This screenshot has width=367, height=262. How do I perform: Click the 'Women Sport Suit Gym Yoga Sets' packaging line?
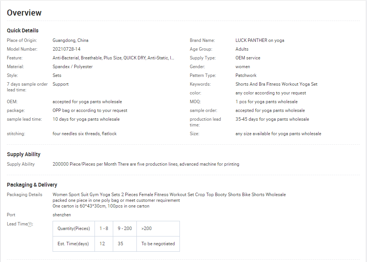[169, 195]
